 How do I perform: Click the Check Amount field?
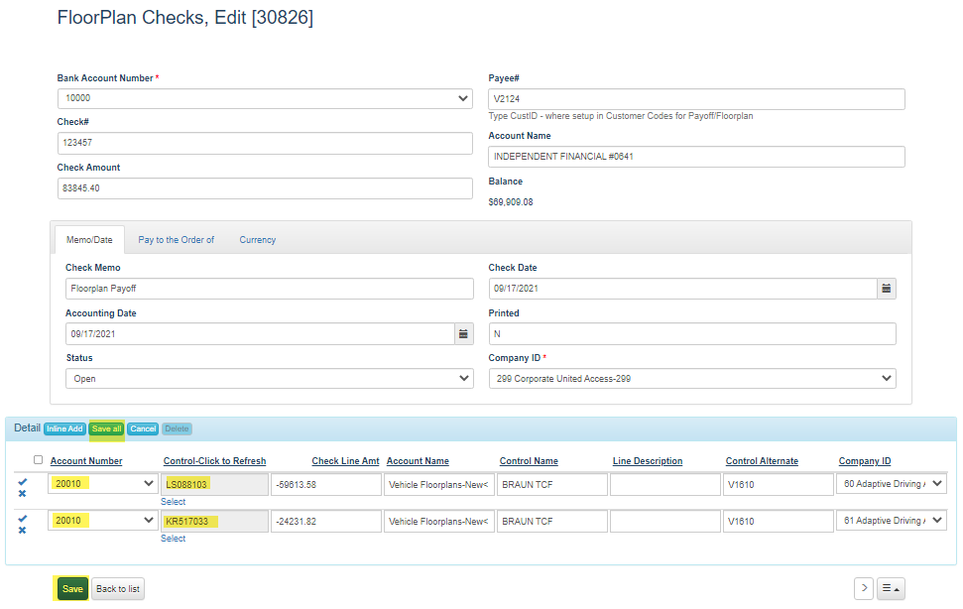click(265, 187)
